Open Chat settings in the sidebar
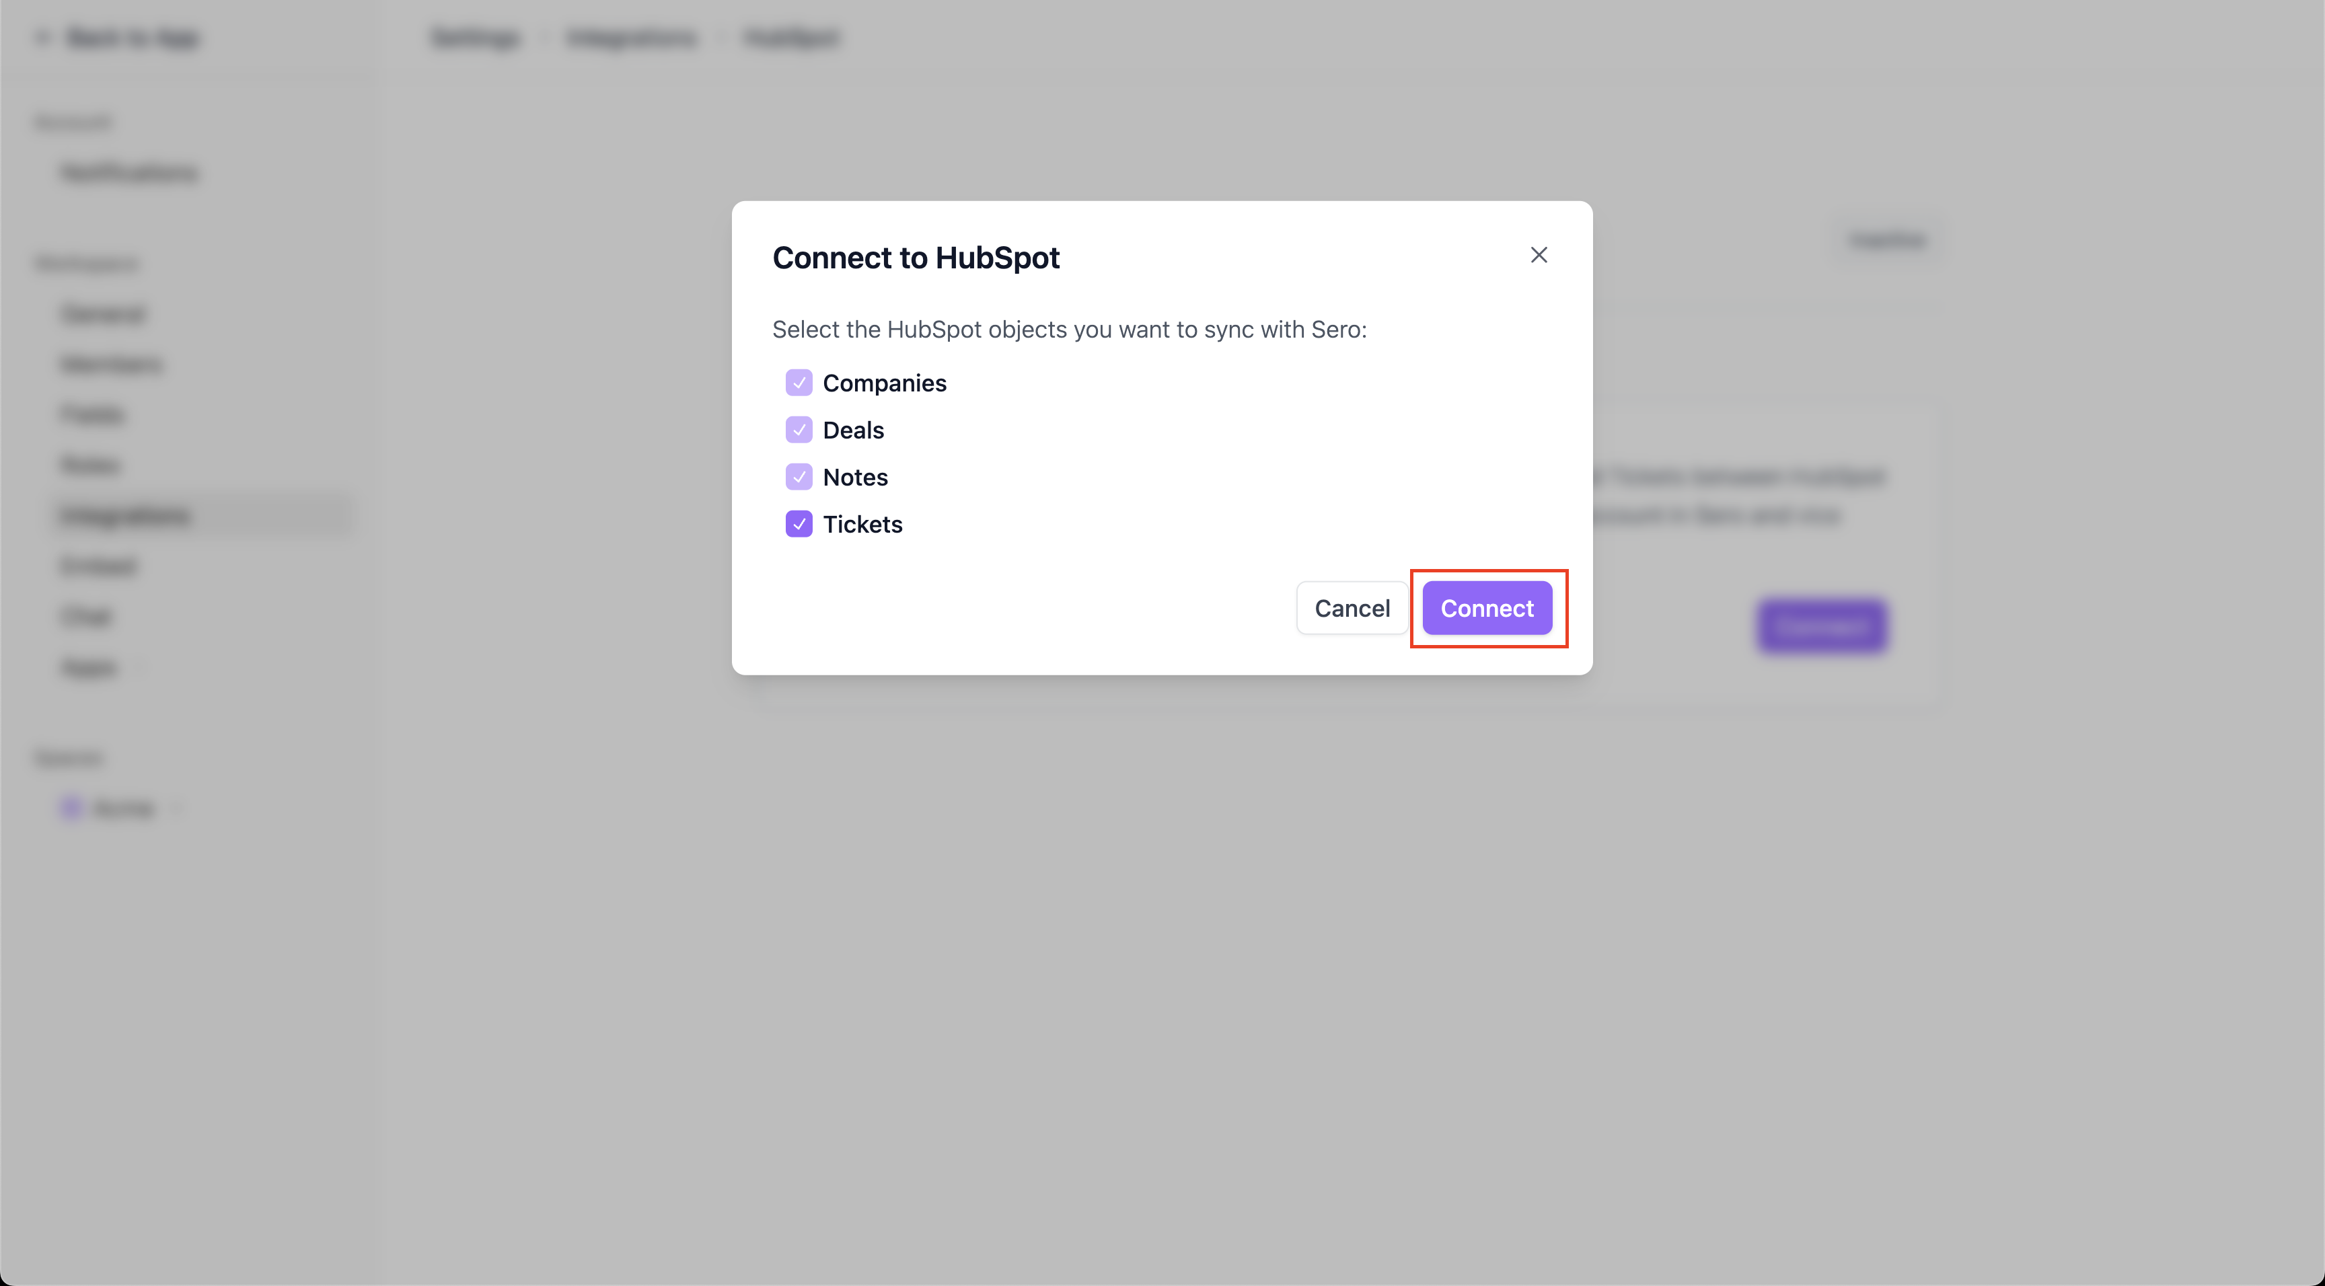2325x1286 pixels. coord(85,616)
